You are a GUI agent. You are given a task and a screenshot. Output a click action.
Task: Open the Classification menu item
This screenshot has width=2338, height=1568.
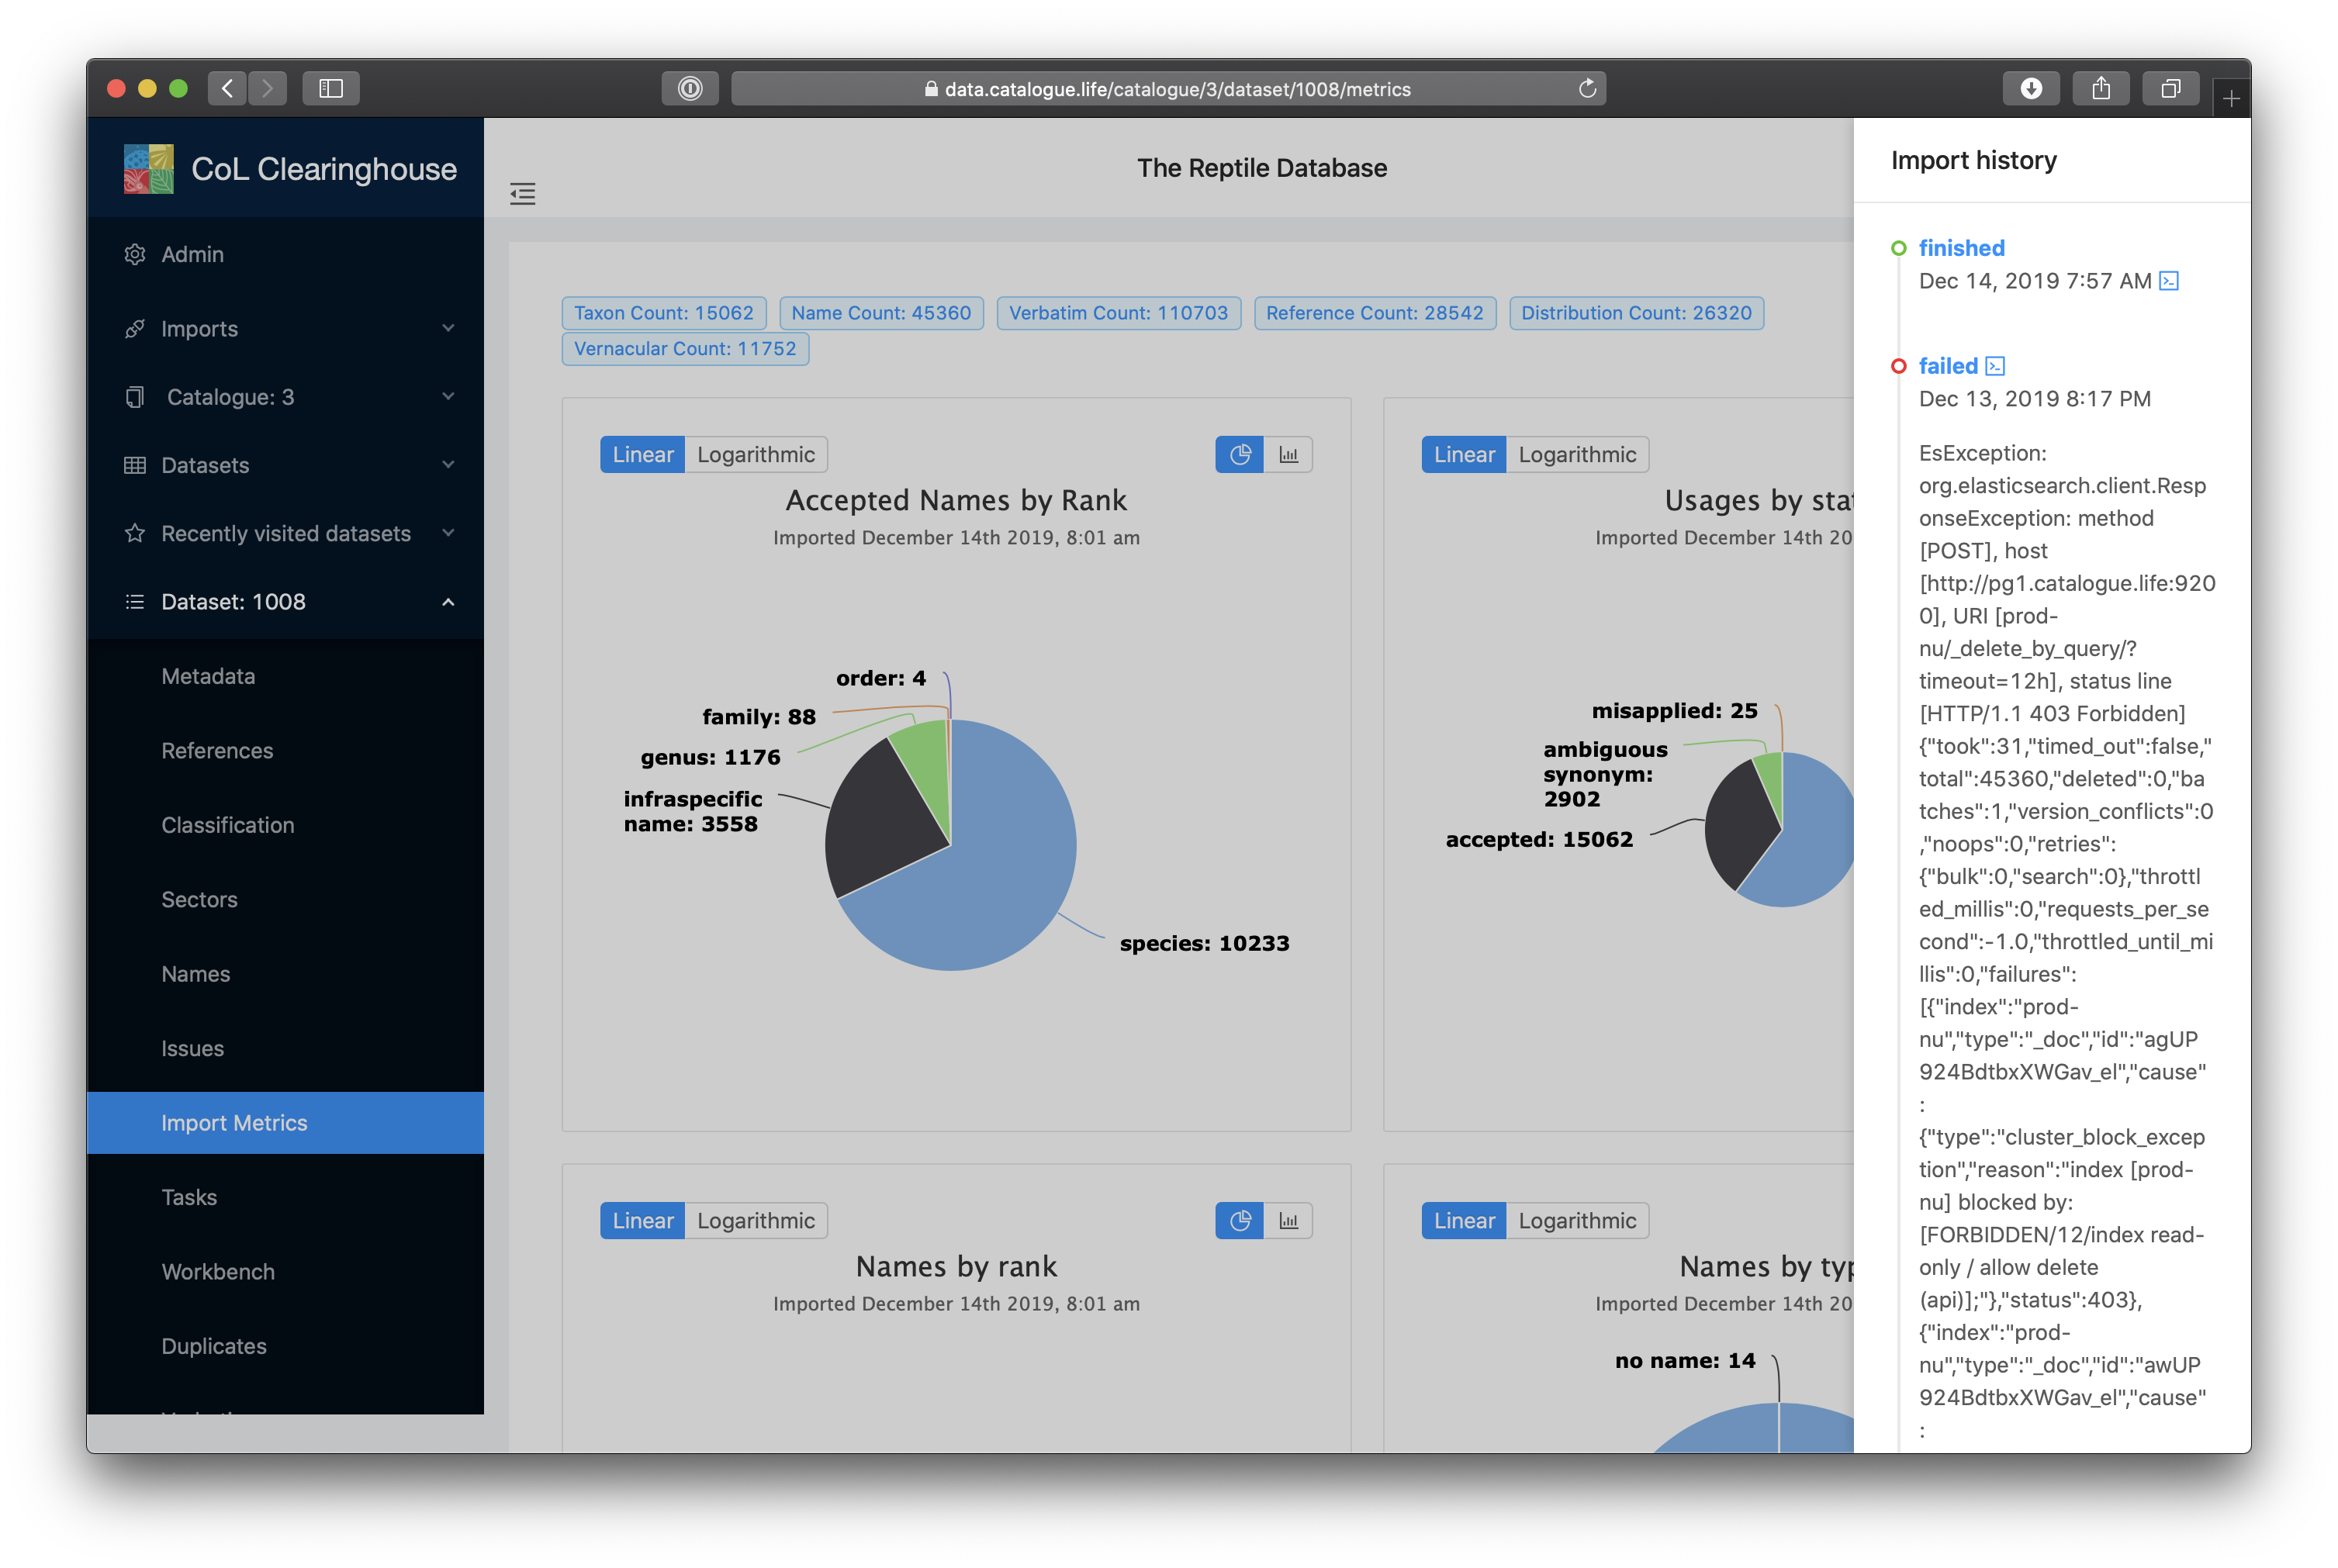coord(228,825)
